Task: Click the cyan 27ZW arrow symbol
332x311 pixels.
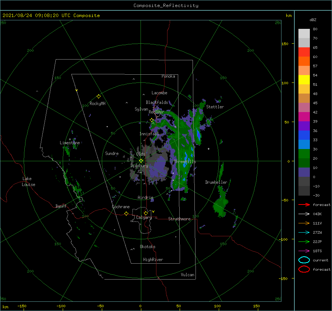Action: 304,233
